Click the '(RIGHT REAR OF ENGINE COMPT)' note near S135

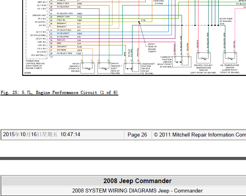[x=152, y=48]
